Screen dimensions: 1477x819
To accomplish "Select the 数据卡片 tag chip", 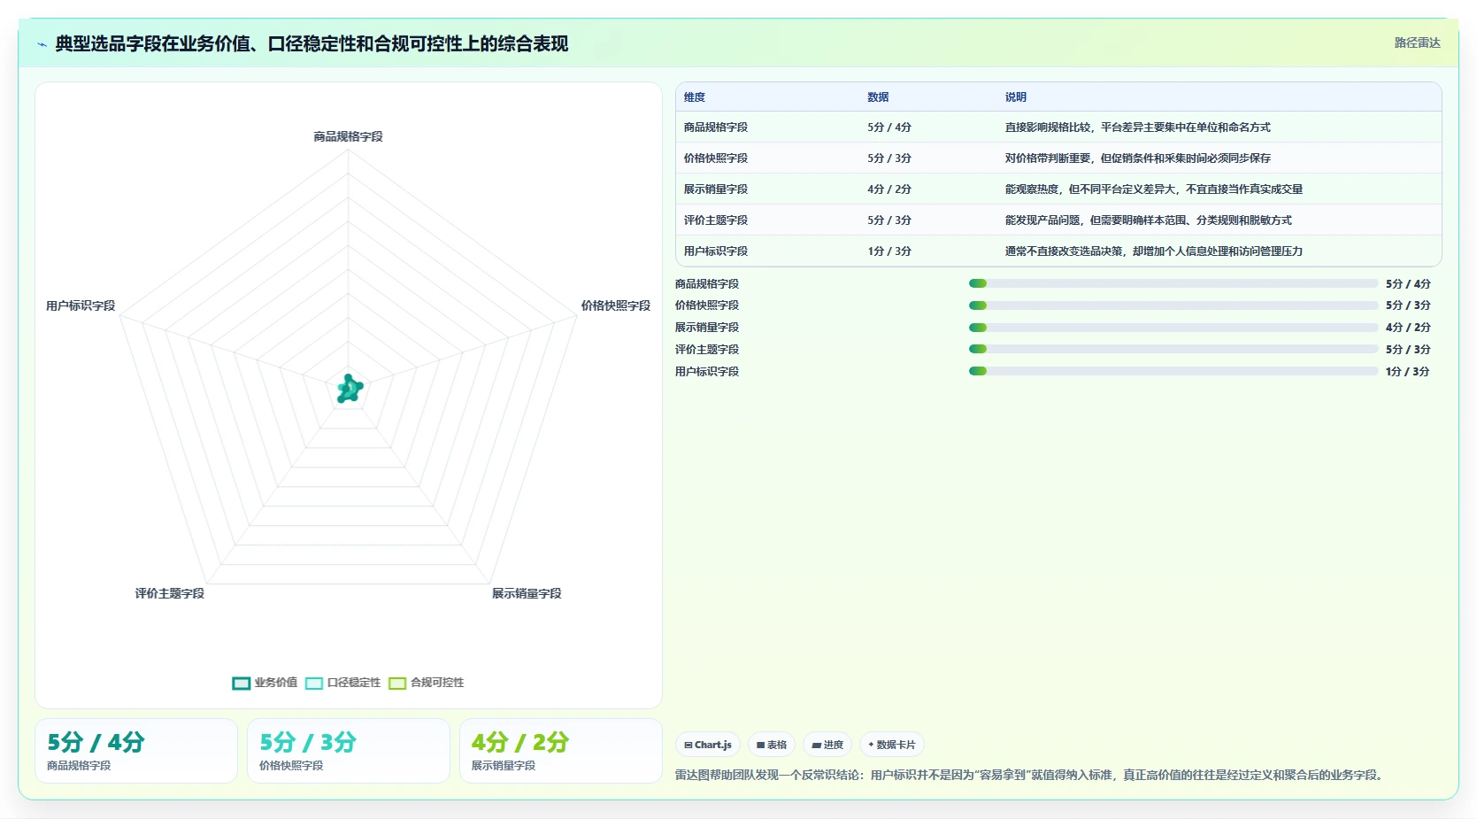I will (892, 745).
